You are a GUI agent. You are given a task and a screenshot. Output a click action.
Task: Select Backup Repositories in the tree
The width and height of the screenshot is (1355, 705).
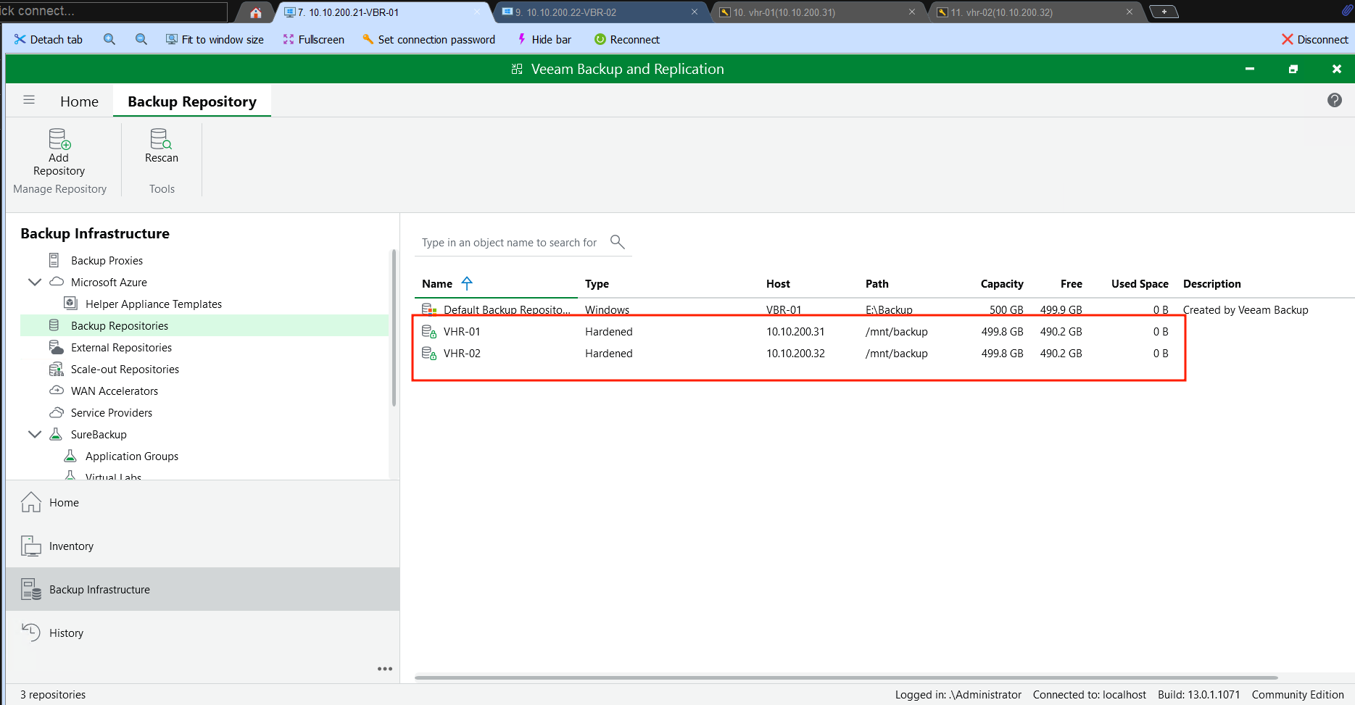[x=204, y=325]
